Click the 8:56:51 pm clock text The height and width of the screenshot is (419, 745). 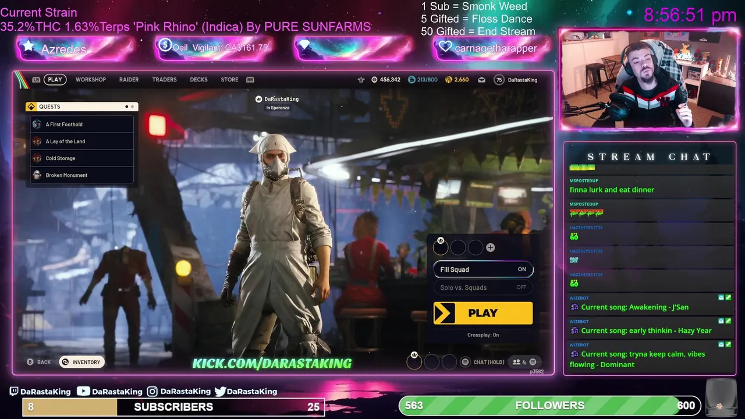(x=690, y=15)
